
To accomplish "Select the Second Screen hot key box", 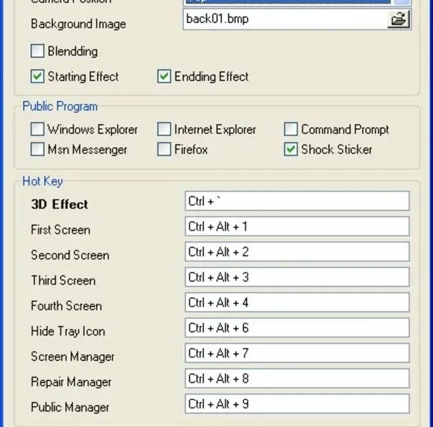I will [296, 252].
